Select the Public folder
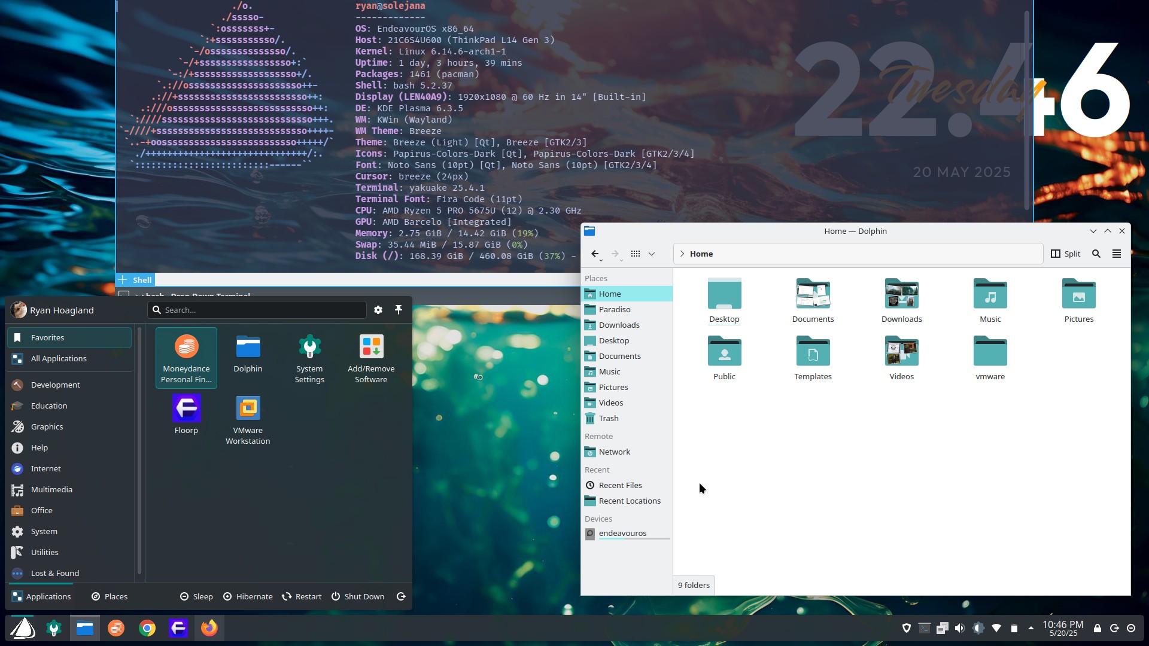 point(724,358)
